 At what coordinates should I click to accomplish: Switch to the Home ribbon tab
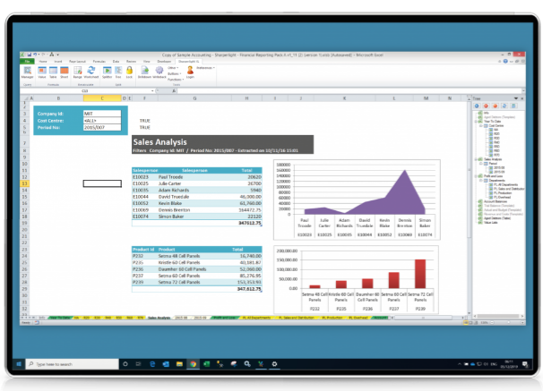tap(43, 61)
